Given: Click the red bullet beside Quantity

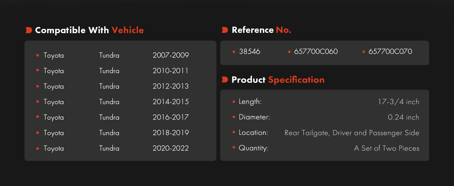Looking at the screenshot, I should click(x=234, y=148).
